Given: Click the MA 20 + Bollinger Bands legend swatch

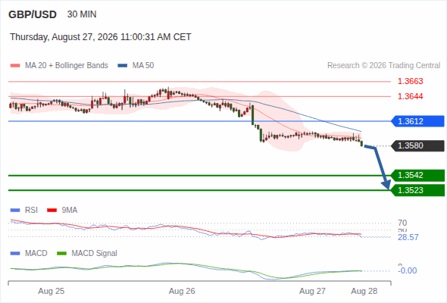Looking at the screenshot, I should 15,66.
